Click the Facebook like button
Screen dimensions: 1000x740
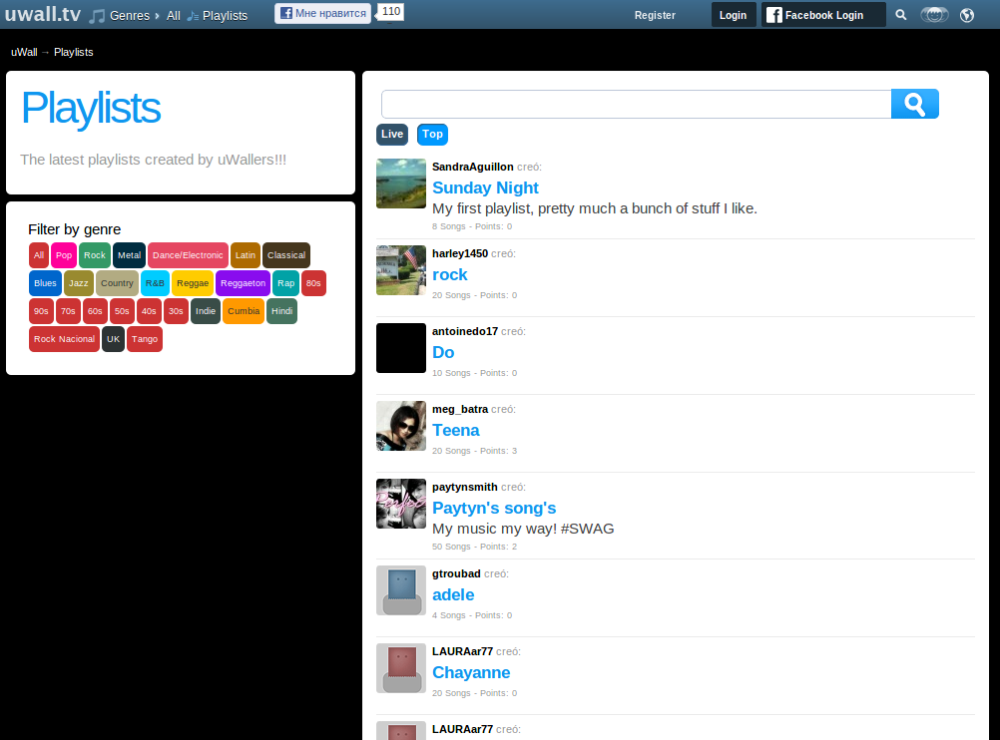[x=322, y=13]
